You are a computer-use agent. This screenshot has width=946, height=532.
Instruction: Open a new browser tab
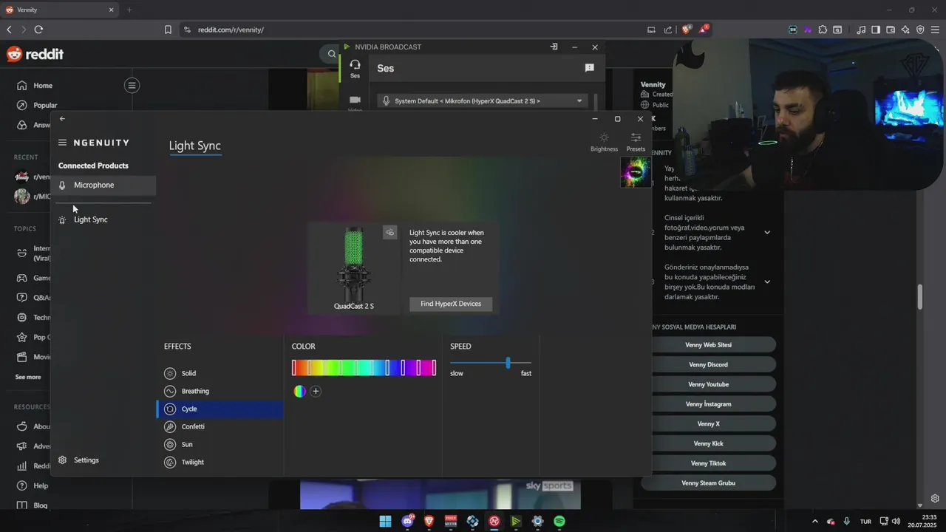(129, 10)
